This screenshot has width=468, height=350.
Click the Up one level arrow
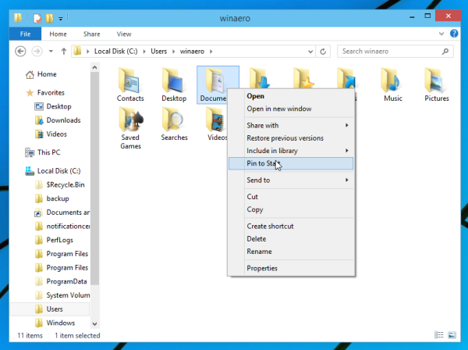tap(62, 52)
